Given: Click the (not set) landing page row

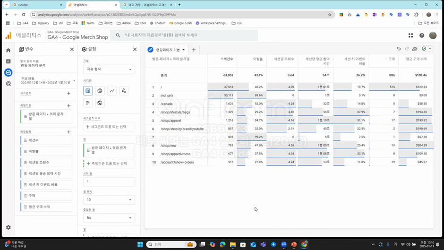Looking at the screenshot, I should tap(166, 95).
